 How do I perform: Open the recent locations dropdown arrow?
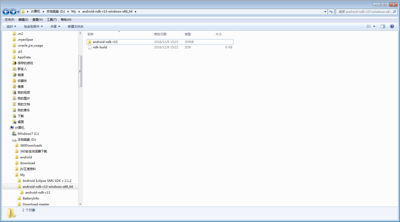point(18,12)
